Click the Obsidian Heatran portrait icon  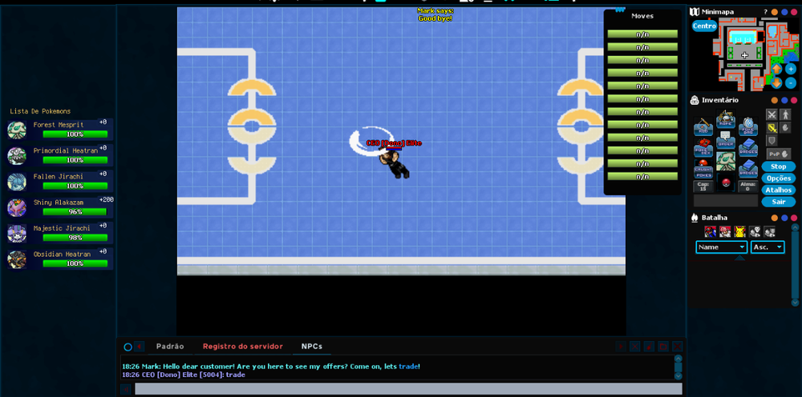(17, 259)
